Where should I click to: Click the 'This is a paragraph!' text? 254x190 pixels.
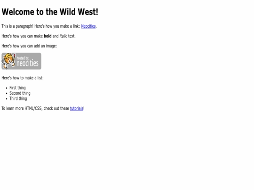[17, 26]
